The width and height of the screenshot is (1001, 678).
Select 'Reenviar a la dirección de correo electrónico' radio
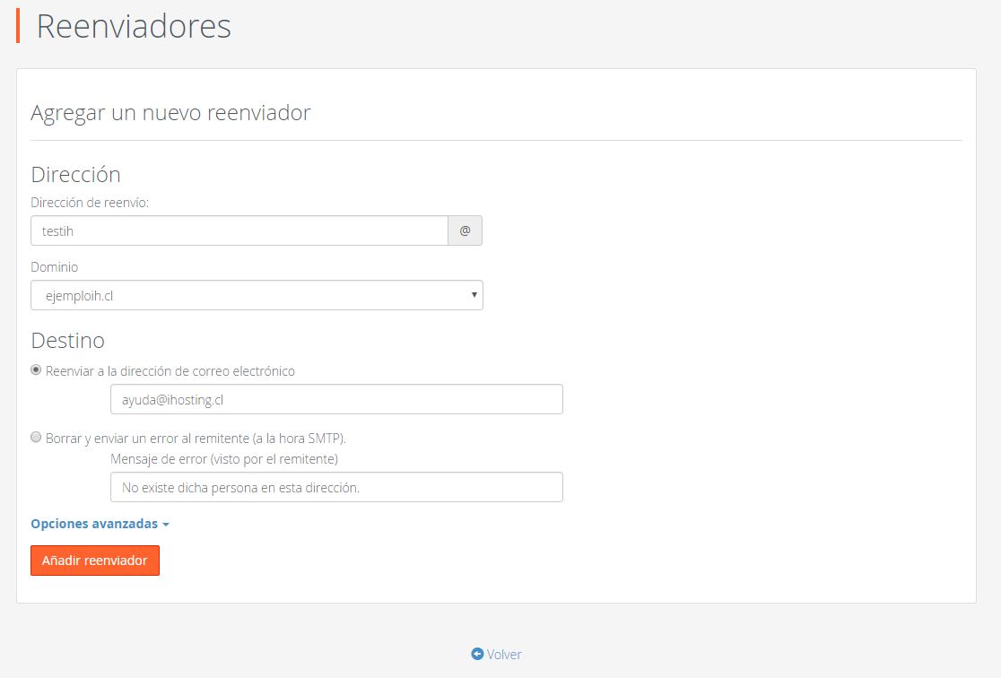37,370
